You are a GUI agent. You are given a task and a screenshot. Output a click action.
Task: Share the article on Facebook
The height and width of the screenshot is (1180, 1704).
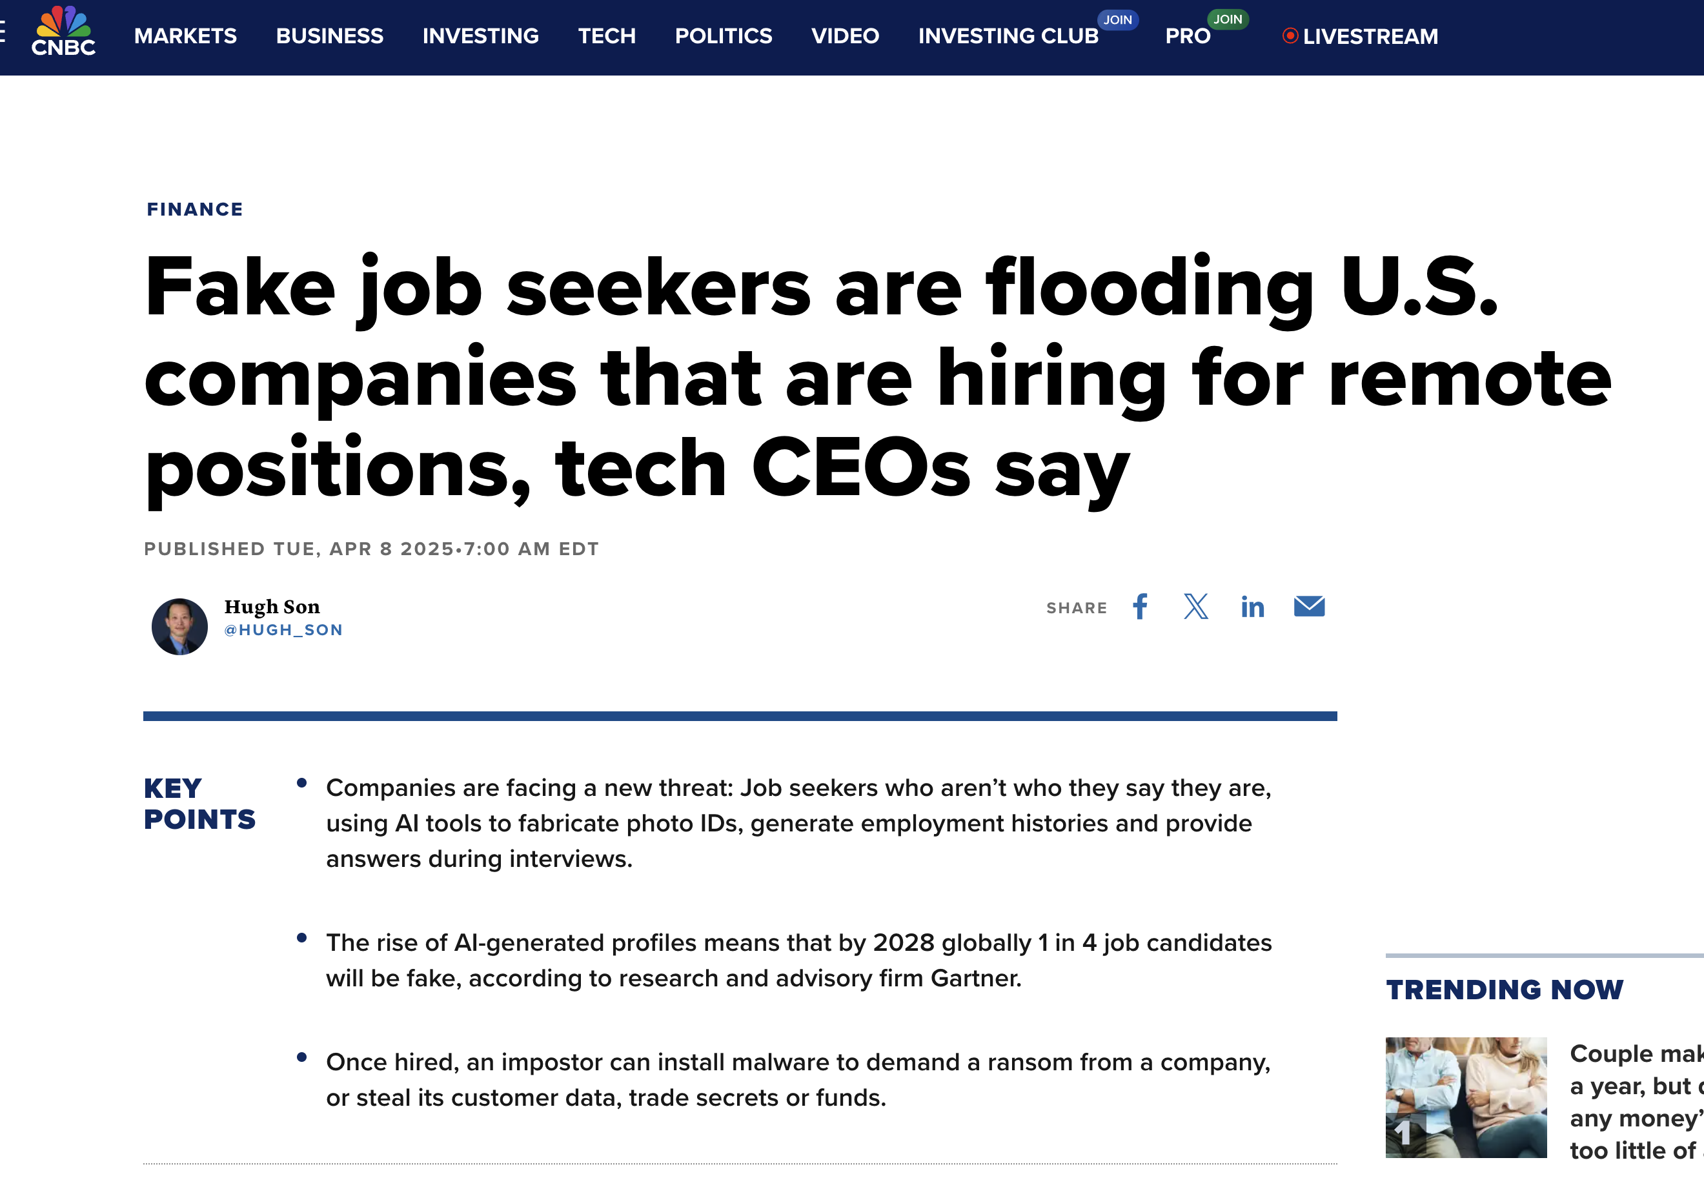[x=1139, y=606]
